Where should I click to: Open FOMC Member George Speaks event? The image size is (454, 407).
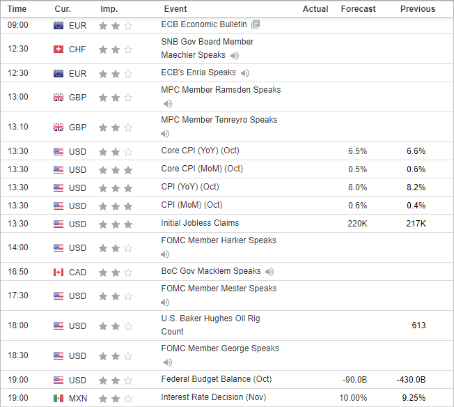click(x=220, y=348)
